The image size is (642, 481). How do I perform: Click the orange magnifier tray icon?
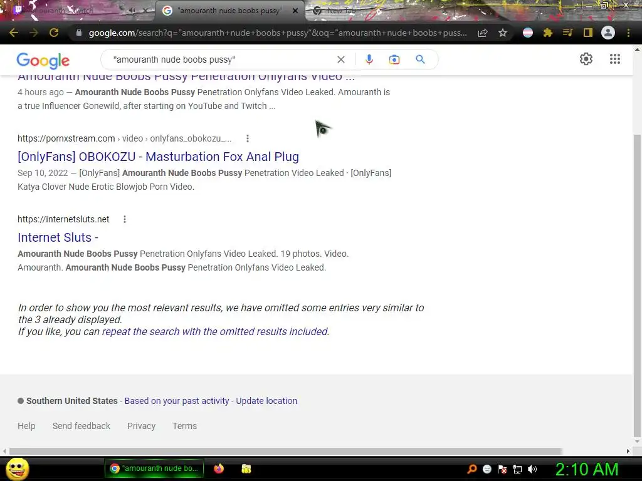pos(471,469)
